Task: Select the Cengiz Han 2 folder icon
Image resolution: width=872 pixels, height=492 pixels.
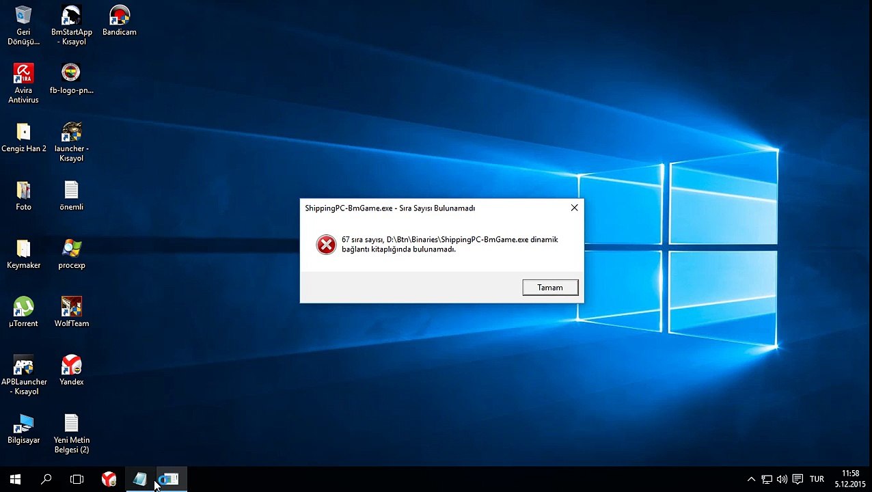Action: coord(23,137)
